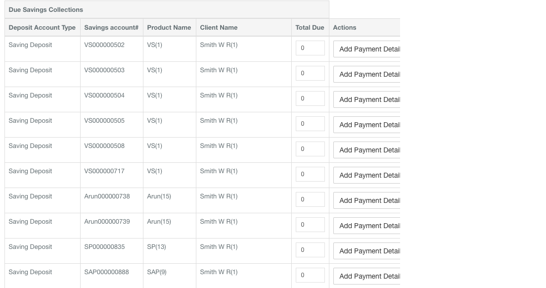Click Total Due field for SP000000835
This screenshot has width=546, height=288.
(310, 249)
